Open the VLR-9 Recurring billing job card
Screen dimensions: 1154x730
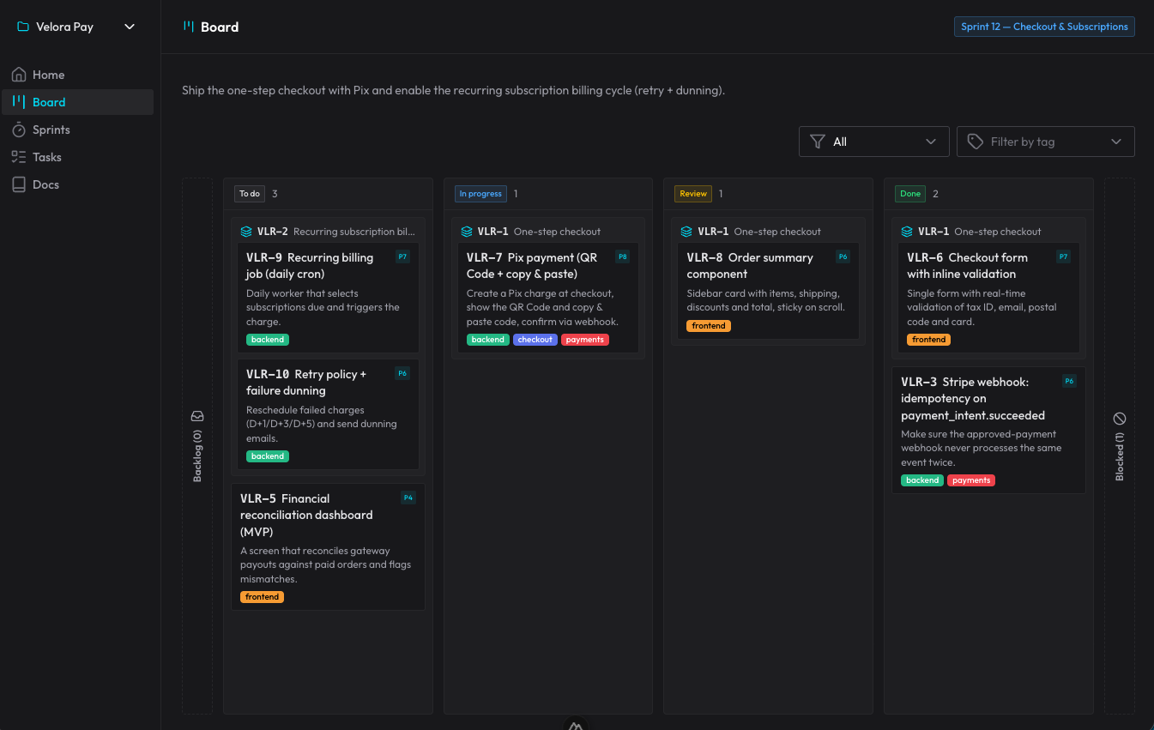click(x=328, y=298)
